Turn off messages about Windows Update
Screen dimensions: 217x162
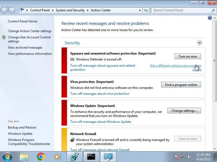click(101, 122)
